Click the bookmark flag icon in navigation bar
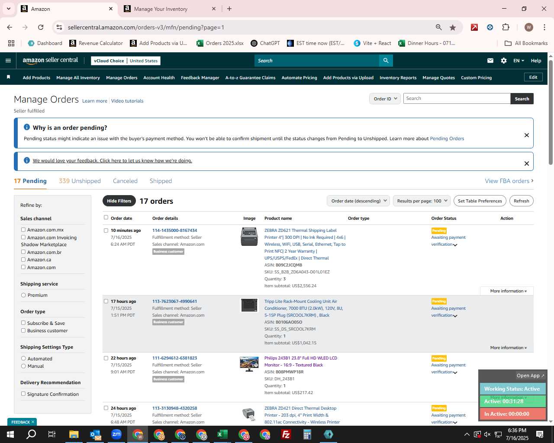Viewport: 554px width, 443px height. coord(8,77)
